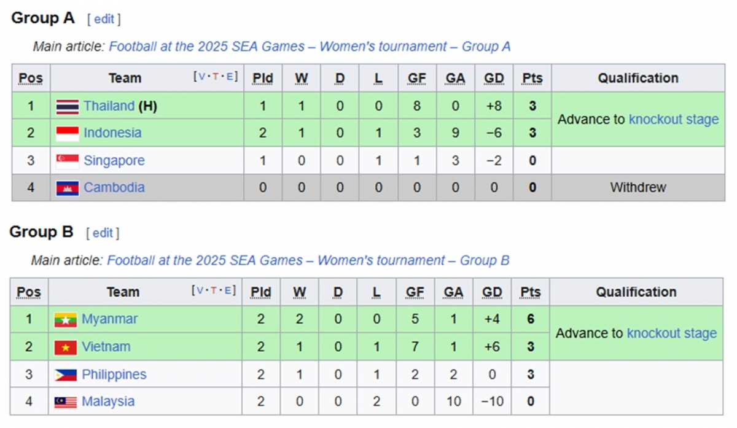Image resolution: width=737 pixels, height=428 pixels.
Task: Click the Vietnam flag icon
Action: pyautogui.click(x=66, y=348)
